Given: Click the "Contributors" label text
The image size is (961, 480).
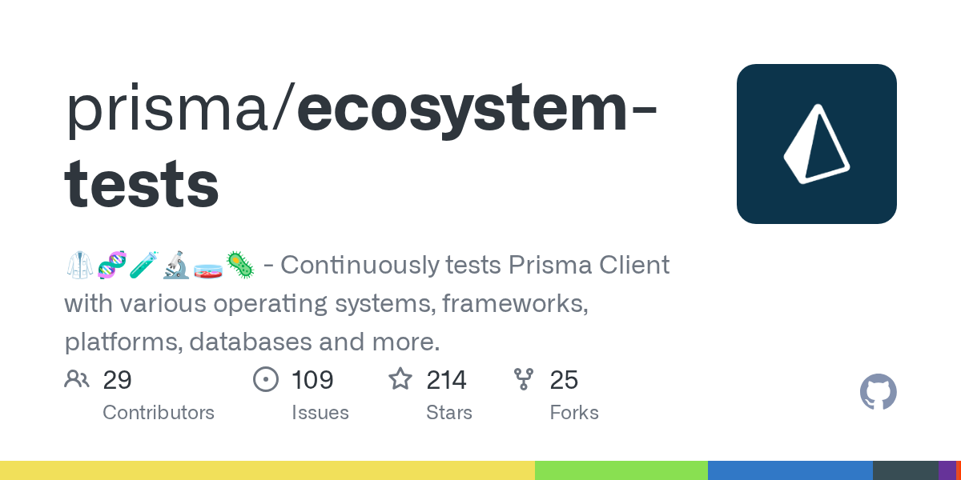Looking at the screenshot, I should (159, 413).
